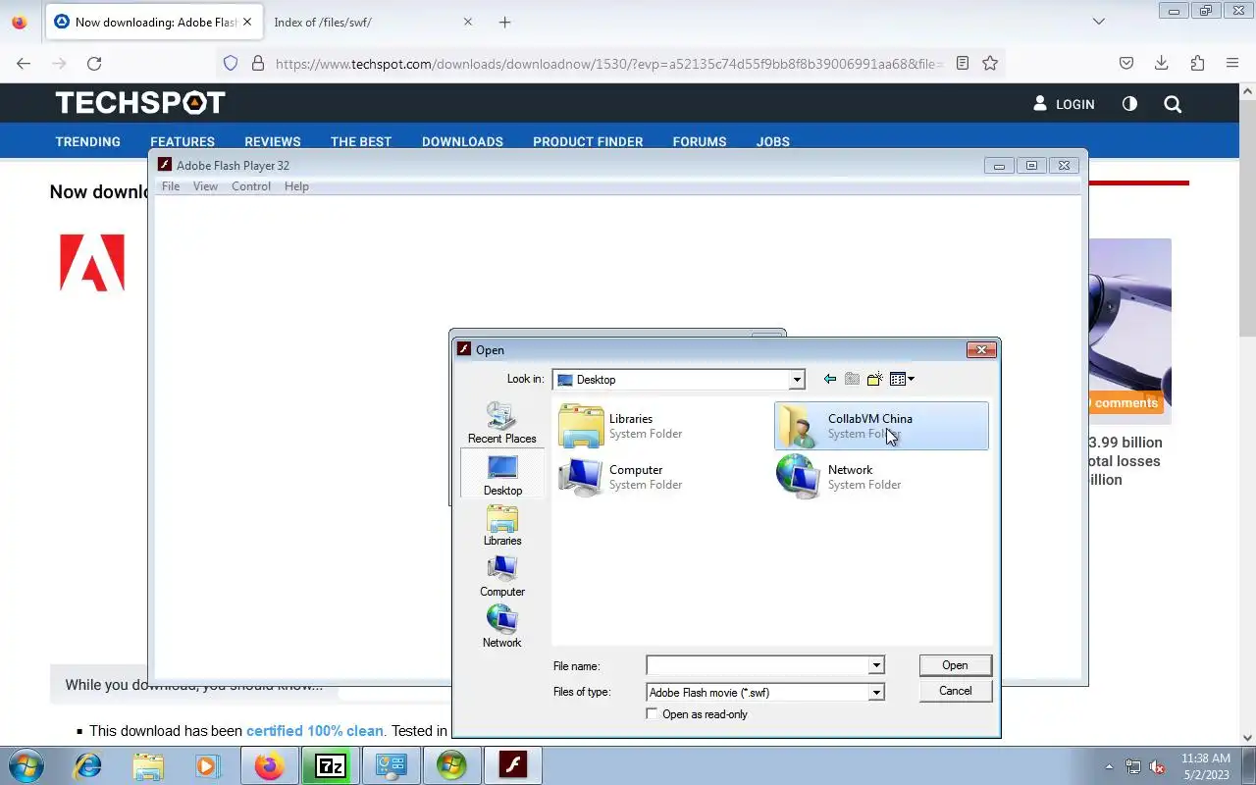Image resolution: width=1256 pixels, height=785 pixels.
Task: Expand the Files of type dropdown
Action: [x=876, y=692]
